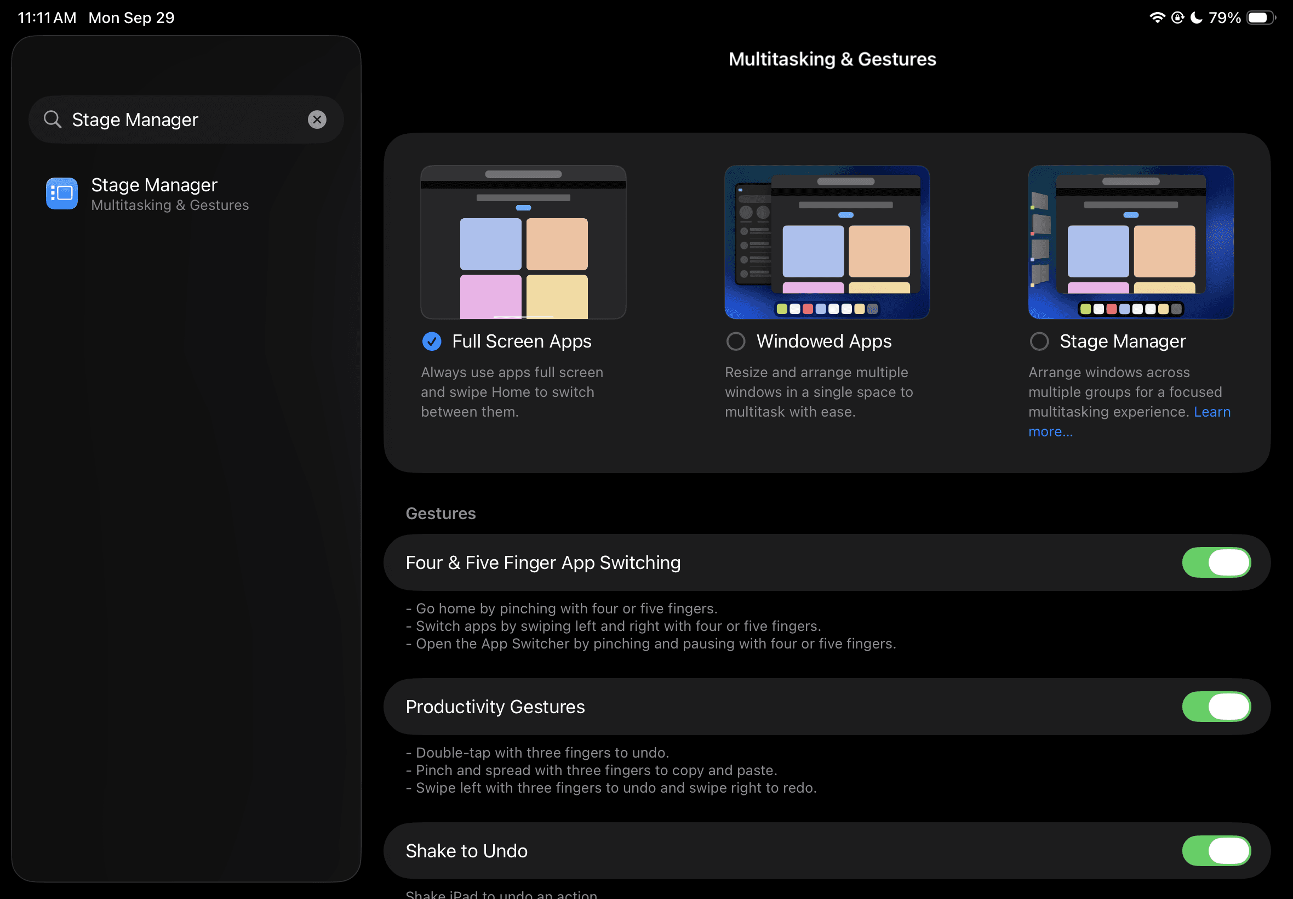Select the Windowed Apps radio button
Screen dimensions: 1293x899
736,342
